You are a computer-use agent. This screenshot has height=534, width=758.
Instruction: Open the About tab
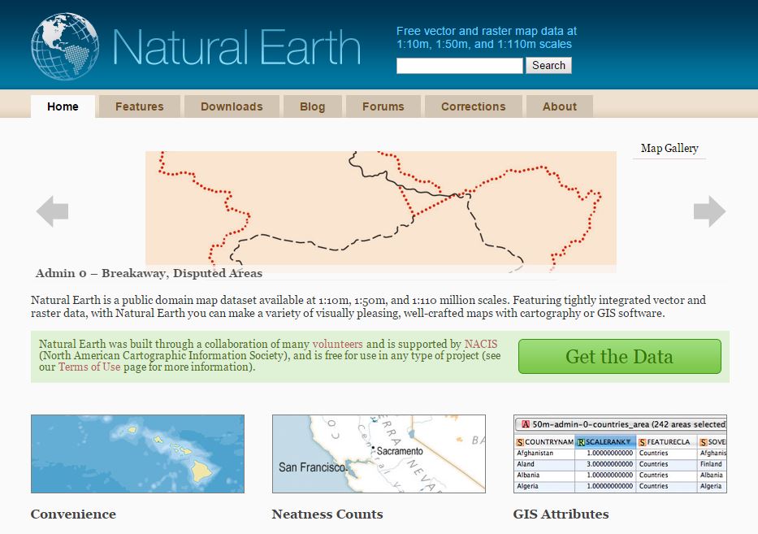click(560, 106)
